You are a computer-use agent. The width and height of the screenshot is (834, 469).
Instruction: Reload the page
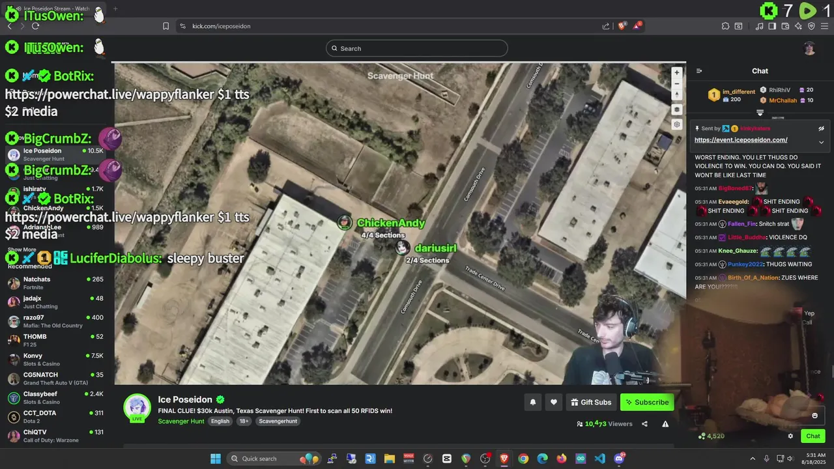point(35,26)
